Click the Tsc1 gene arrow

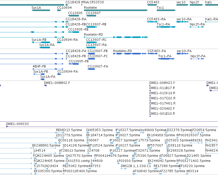pyautogui.click(x=166, y=10)
